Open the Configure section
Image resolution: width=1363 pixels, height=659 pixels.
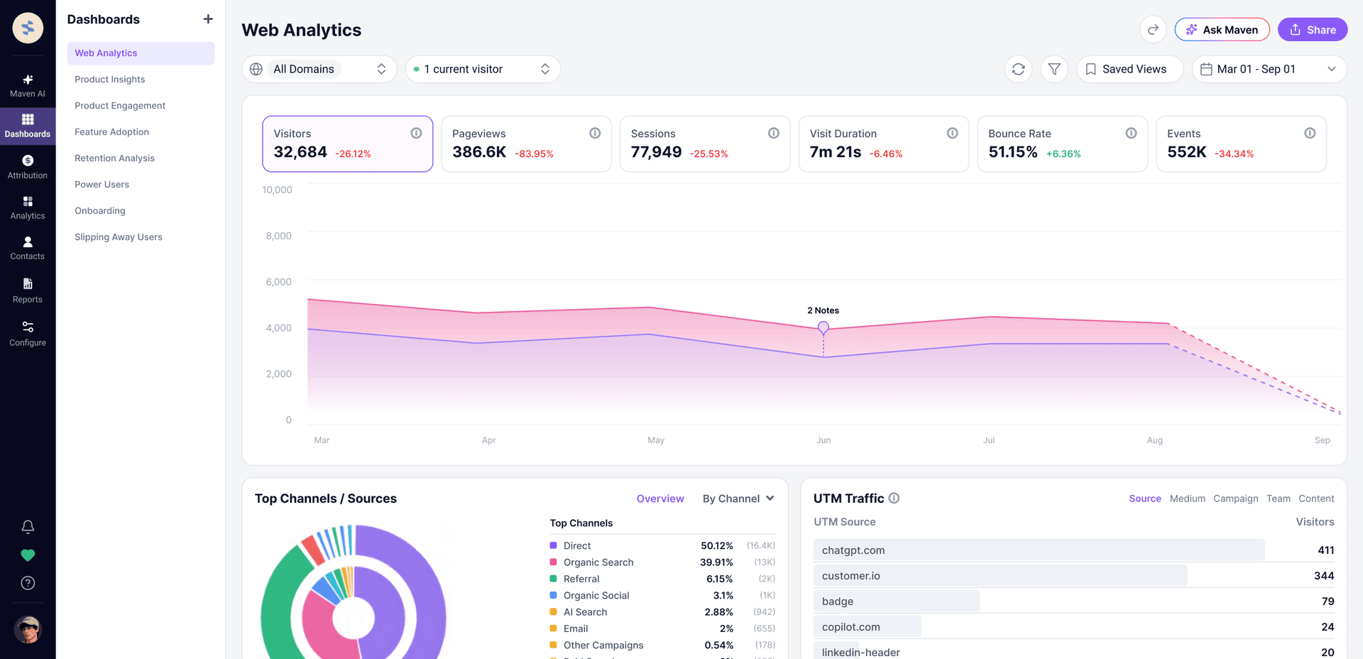coord(28,334)
